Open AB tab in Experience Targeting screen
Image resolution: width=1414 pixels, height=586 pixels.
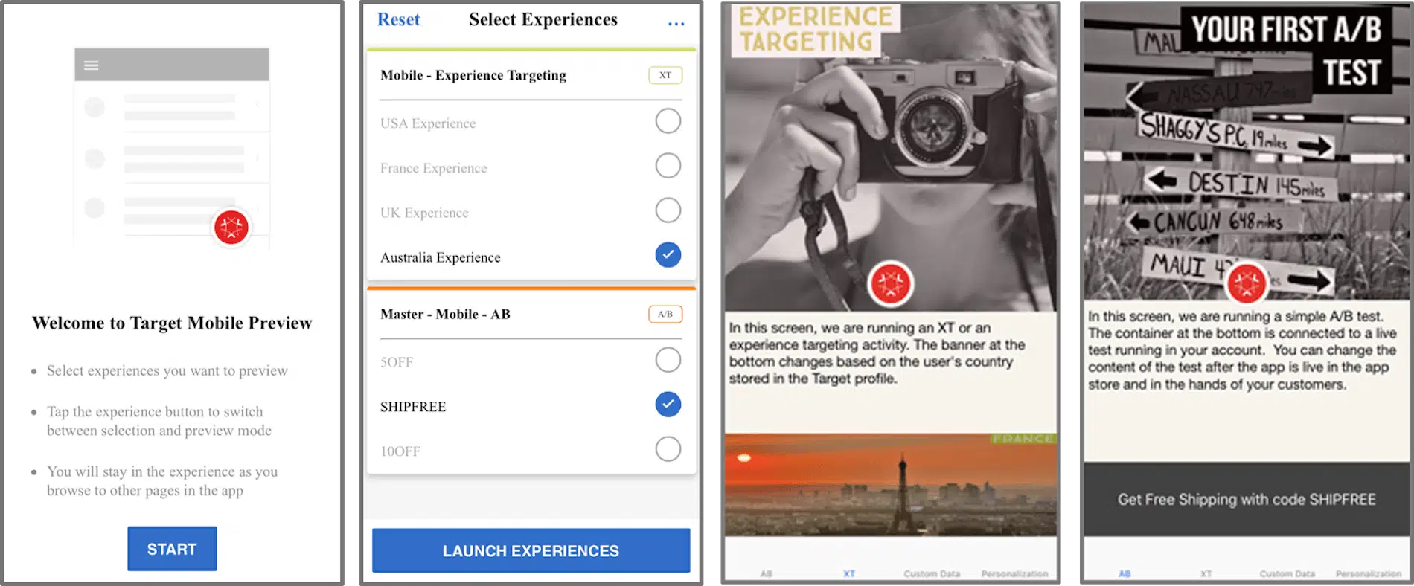pyautogui.click(x=767, y=573)
